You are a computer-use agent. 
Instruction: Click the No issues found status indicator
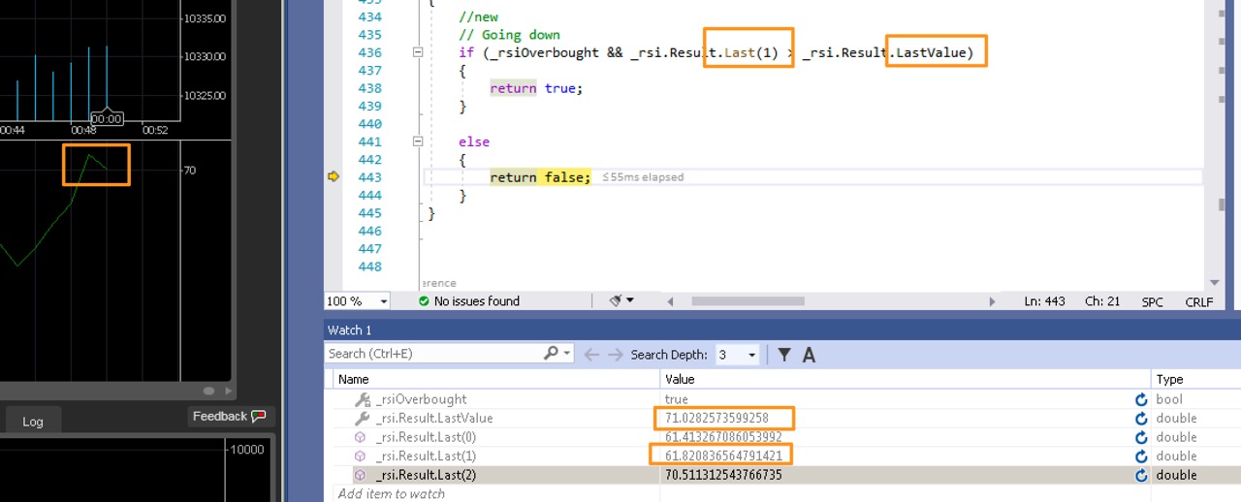(x=468, y=301)
